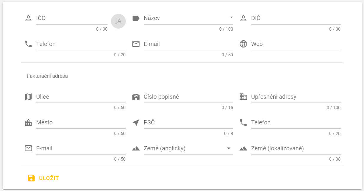Select the DIČ input field
The height and width of the screenshot is (191, 364).
[296, 18]
